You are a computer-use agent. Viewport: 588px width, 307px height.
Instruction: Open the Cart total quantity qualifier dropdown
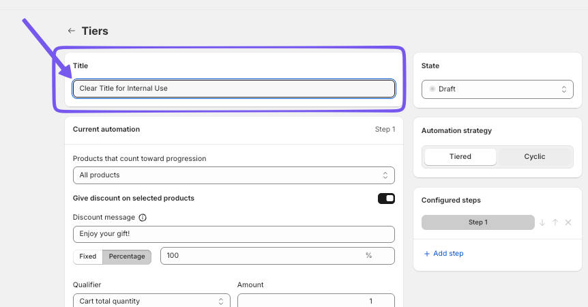(x=151, y=300)
